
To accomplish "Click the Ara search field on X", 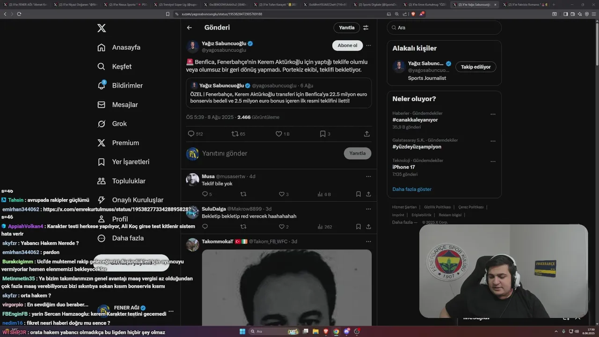I will pos(444,28).
